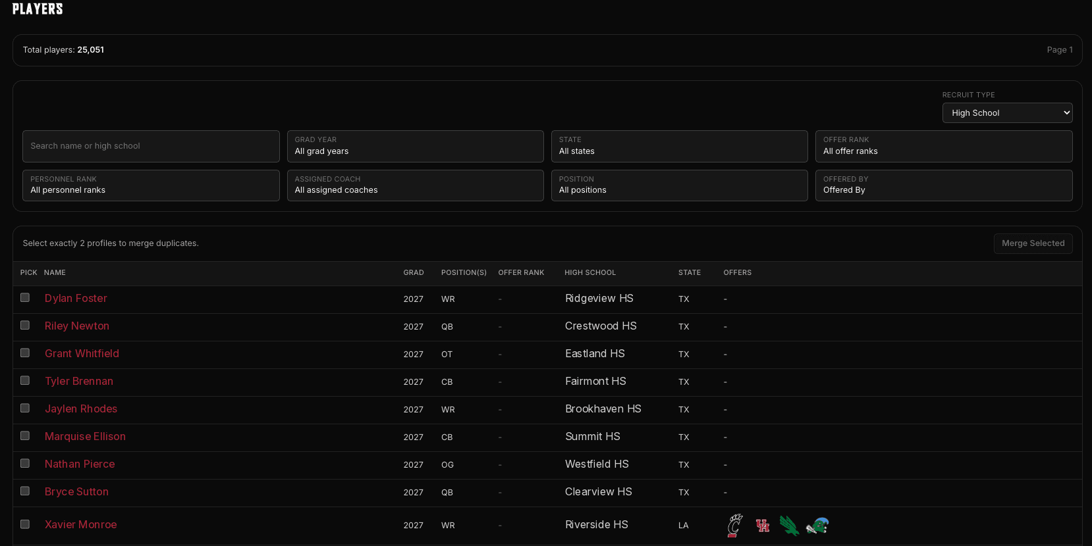Click the Westfield HS cell
The width and height of the screenshot is (1092, 546).
597,464
